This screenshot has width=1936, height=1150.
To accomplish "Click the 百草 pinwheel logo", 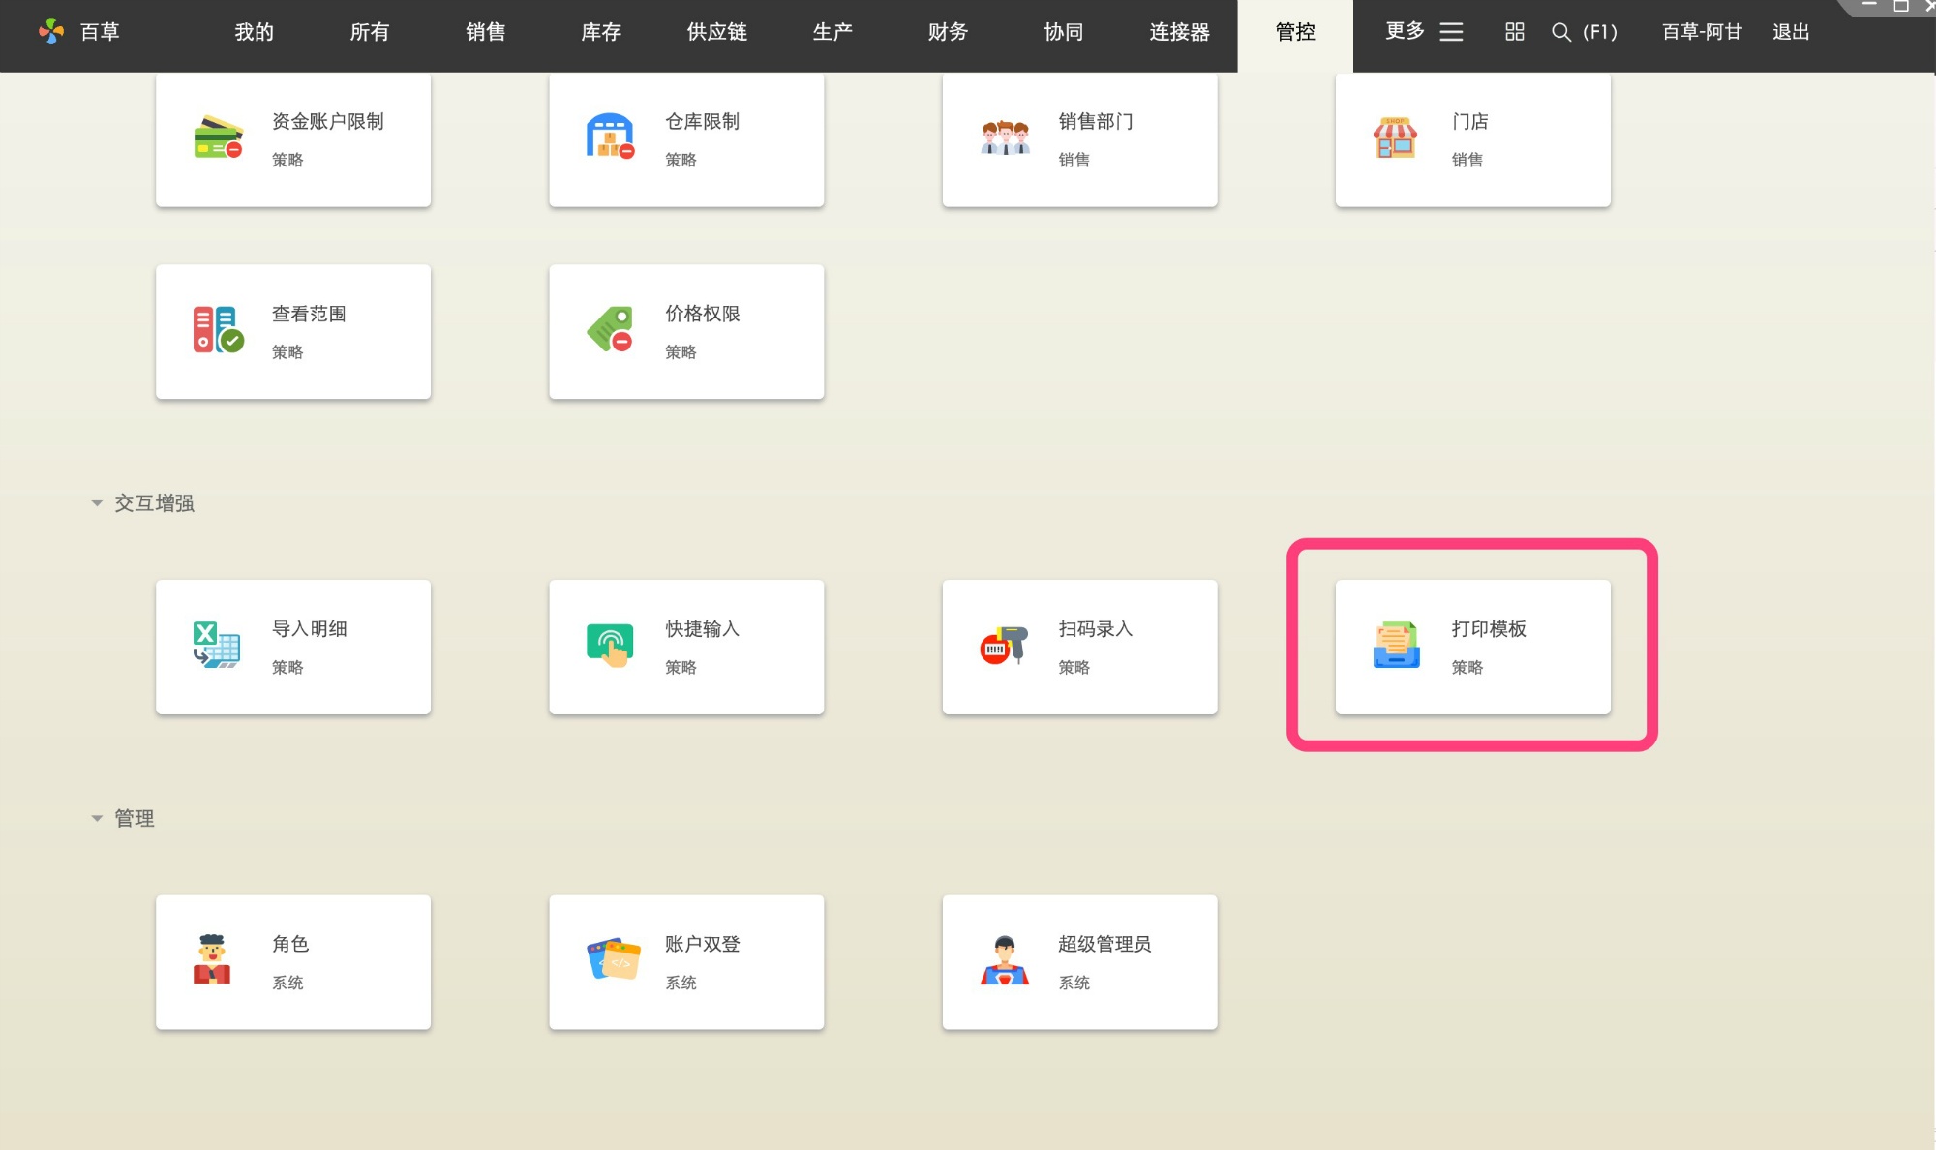I will tap(51, 32).
